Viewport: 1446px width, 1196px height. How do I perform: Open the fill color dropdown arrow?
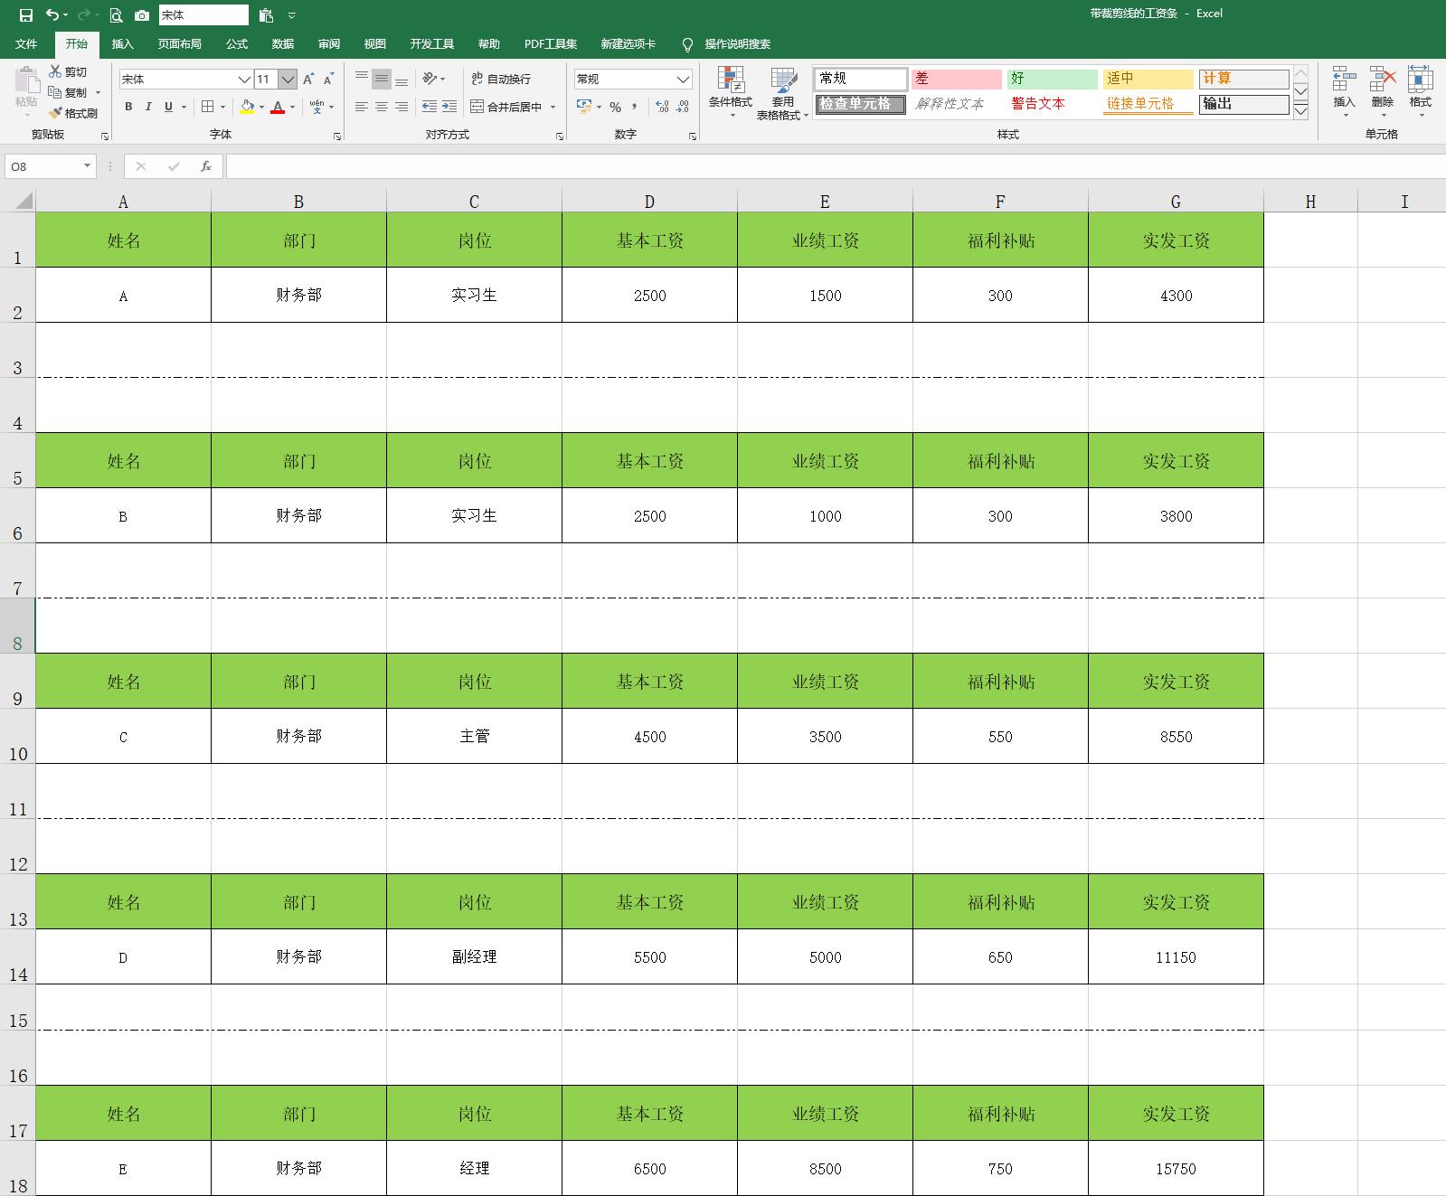(x=261, y=107)
